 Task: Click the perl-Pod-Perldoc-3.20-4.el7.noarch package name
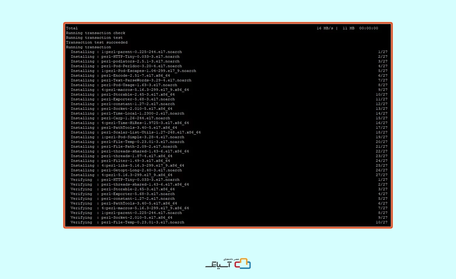point(142,66)
